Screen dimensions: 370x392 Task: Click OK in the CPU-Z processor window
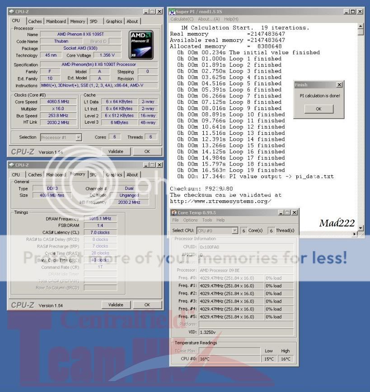(147, 152)
